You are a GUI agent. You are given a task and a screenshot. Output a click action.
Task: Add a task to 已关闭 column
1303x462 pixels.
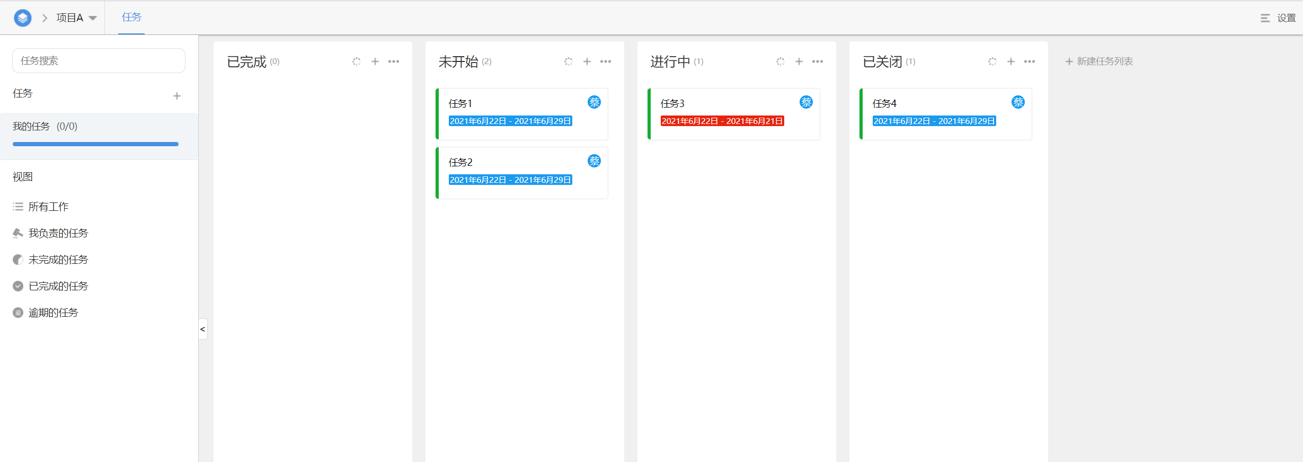coord(1011,61)
